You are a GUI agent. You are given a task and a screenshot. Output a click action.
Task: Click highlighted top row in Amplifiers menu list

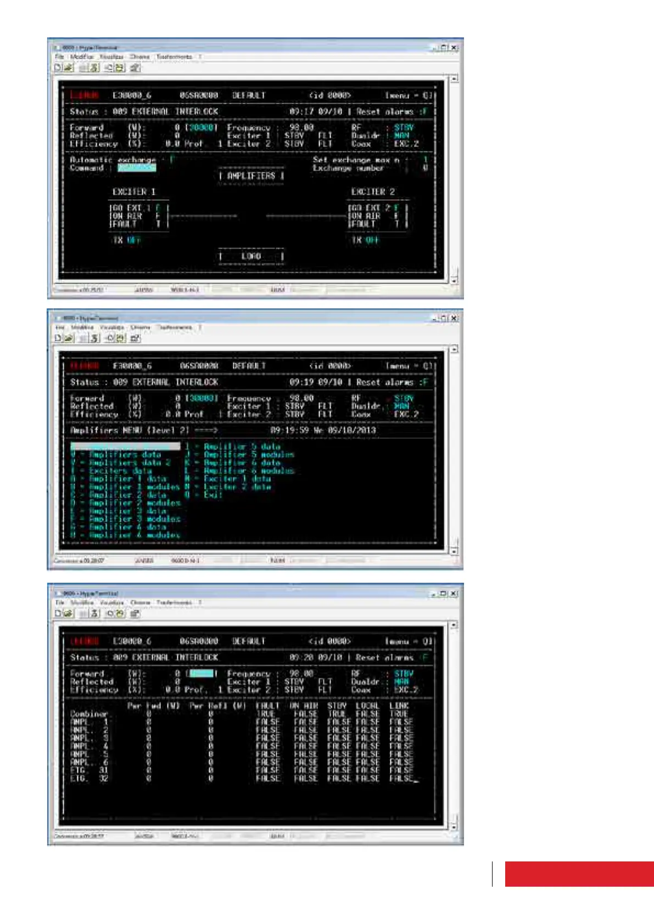click(x=125, y=447)
